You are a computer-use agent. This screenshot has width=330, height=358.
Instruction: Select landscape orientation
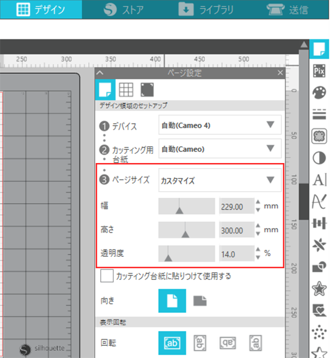pos(200,301)
